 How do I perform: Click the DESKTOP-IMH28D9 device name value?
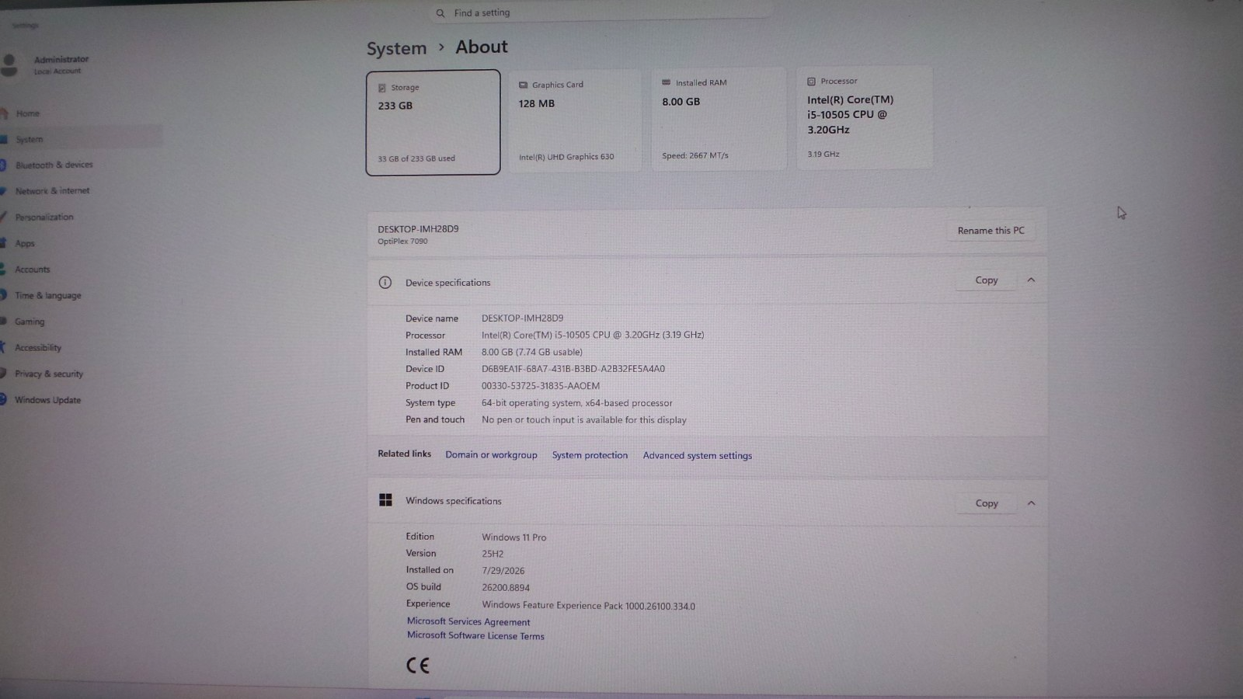(522, 318)
